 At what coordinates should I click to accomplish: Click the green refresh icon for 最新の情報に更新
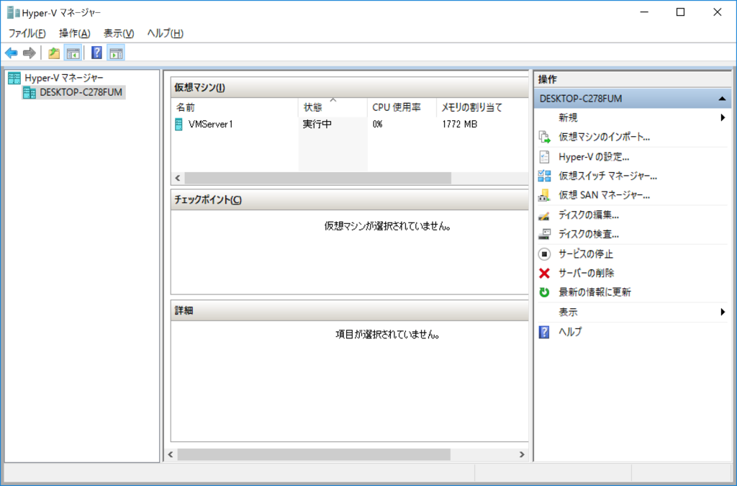[544, 292]
